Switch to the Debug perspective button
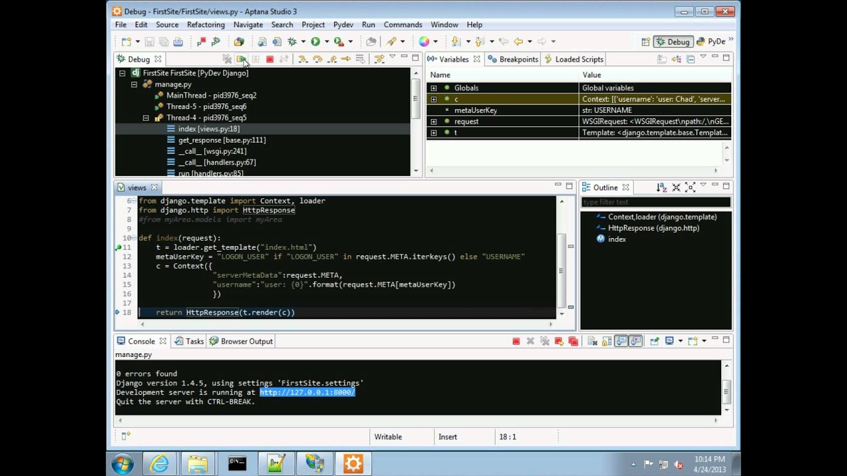Viewport: 847px width, 476px height. point(672,42)
